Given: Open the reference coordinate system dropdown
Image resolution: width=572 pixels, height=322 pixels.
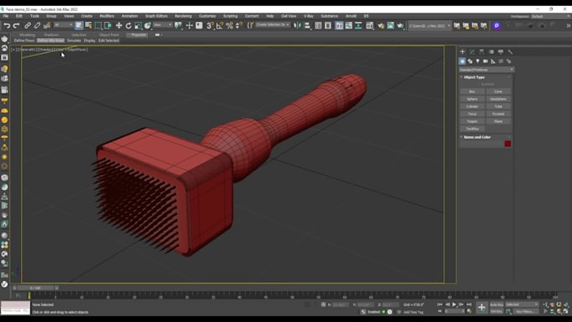Looking at the screenshot, I should point(162,24).
